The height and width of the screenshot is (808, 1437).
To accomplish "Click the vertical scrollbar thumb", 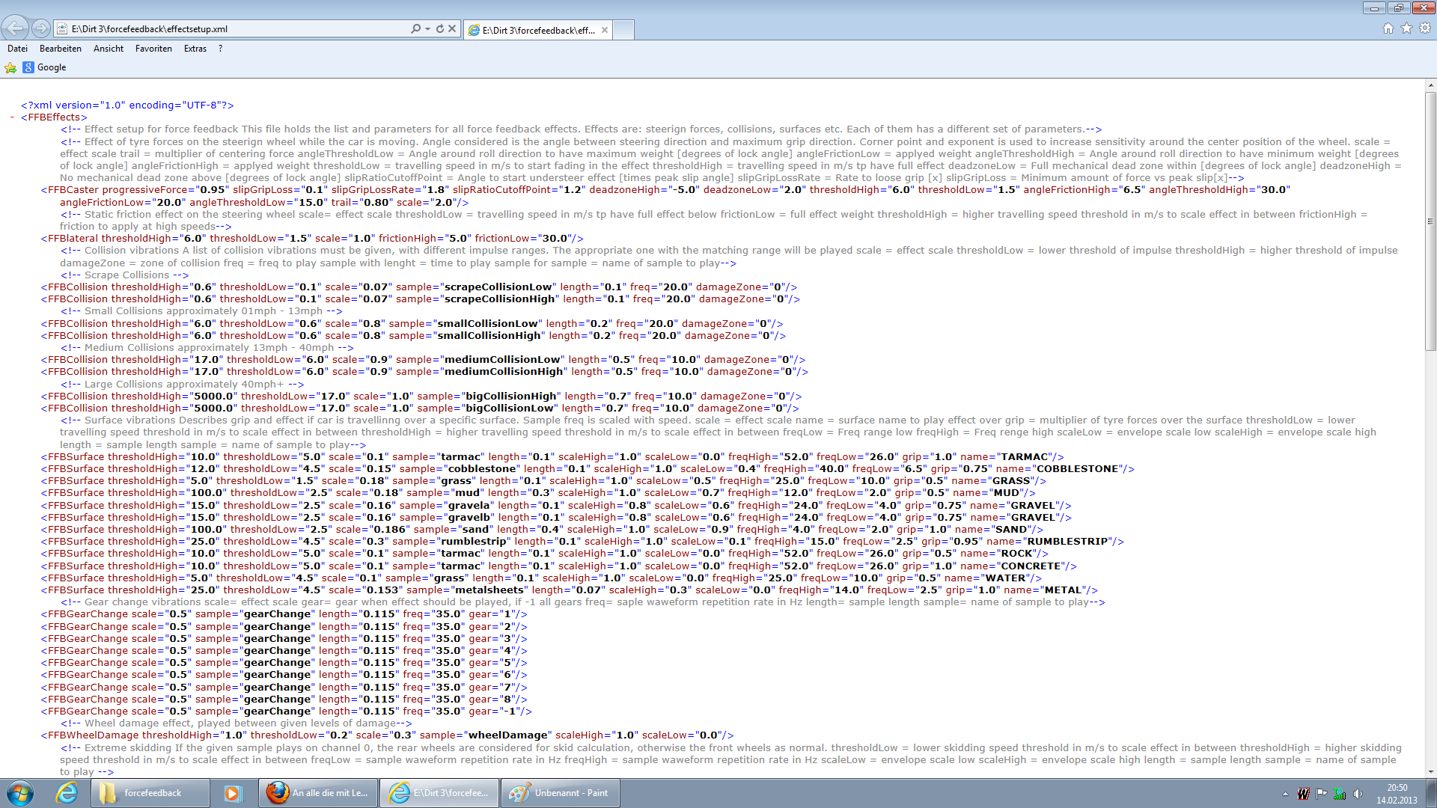I will (x=1430, y=221).
